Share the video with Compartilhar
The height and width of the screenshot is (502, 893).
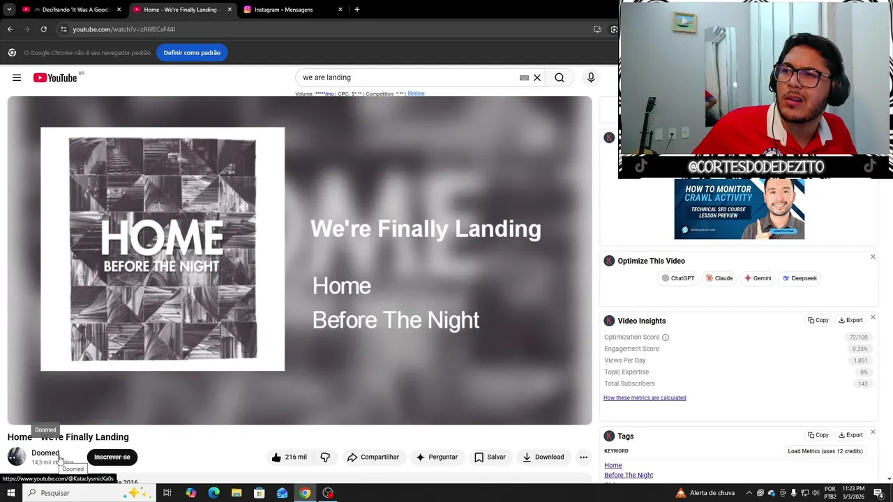pyautogui.click(x=373, y=457)
